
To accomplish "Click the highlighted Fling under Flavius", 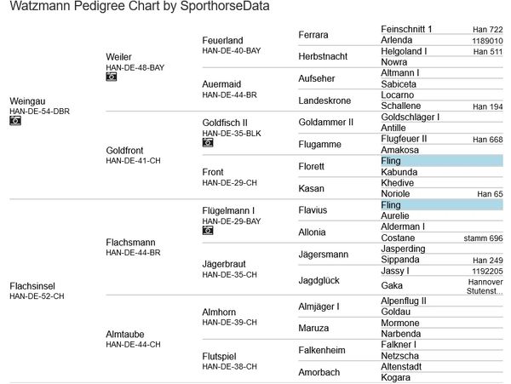I will [390, 205].
